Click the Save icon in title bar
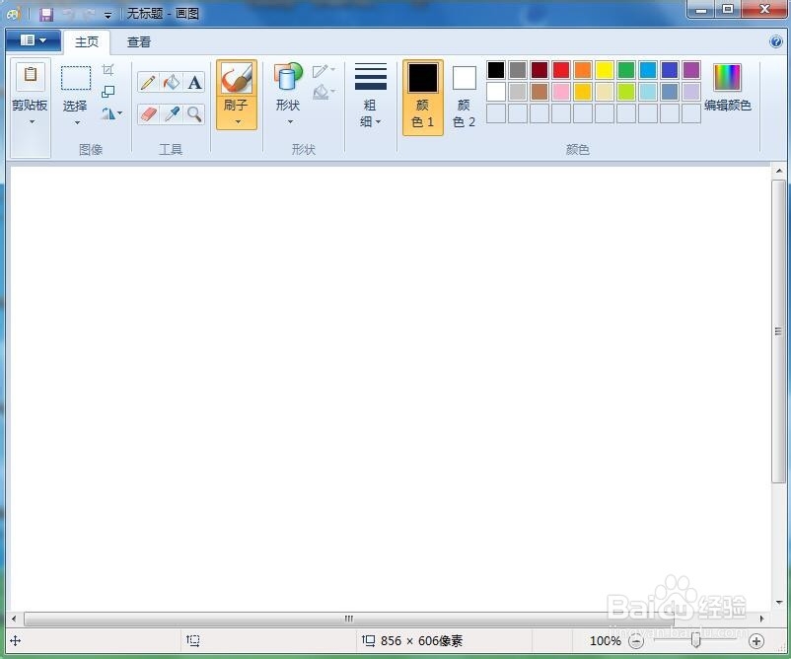The image size is (791, 659). (46, 14)
